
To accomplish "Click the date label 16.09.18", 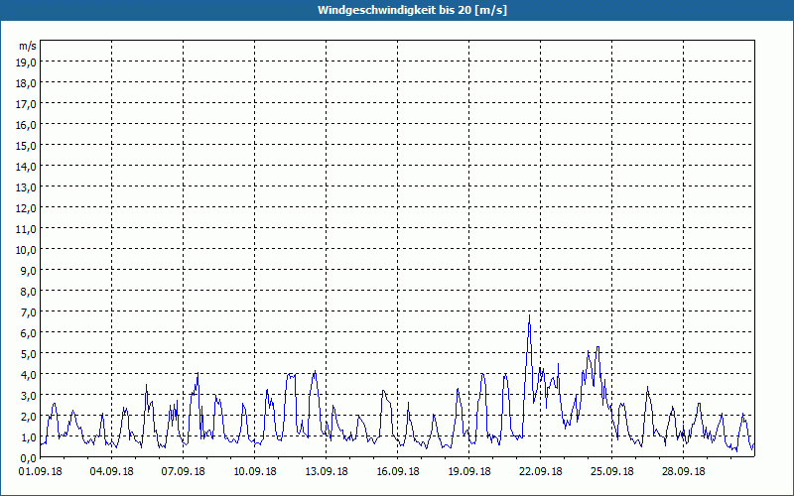I will (398, 472).
